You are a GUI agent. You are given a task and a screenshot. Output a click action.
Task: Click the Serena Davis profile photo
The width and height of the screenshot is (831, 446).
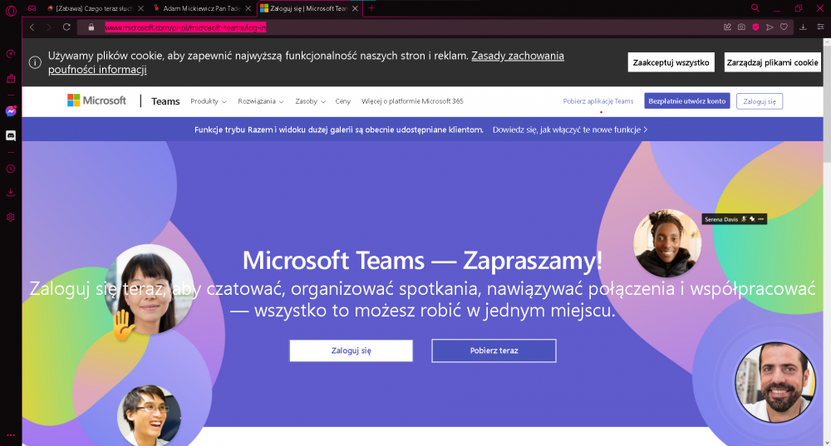(666, 243)
